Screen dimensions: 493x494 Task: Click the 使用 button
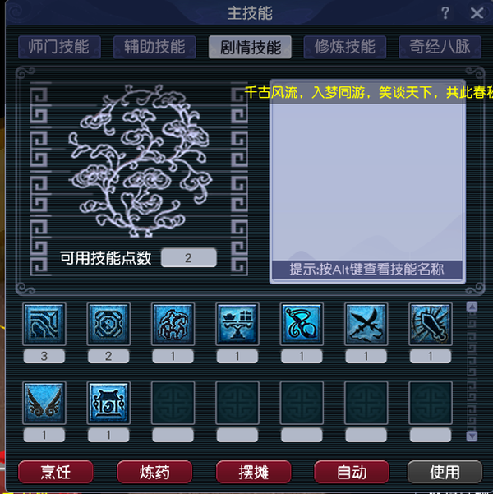point(445,472)
